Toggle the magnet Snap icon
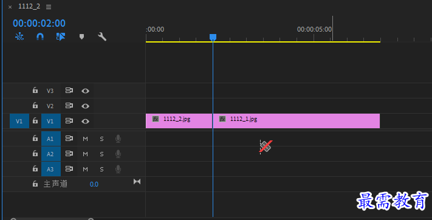Viewport: 432px width, 220px height. click(40, 36)
